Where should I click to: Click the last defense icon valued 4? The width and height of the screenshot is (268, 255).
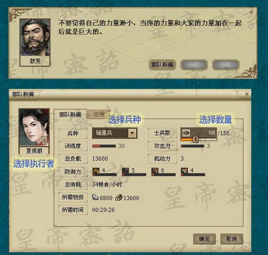(184, 171)
